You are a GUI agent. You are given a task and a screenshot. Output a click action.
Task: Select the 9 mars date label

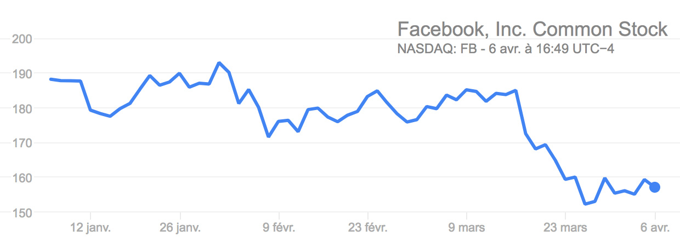click(466, 227)
